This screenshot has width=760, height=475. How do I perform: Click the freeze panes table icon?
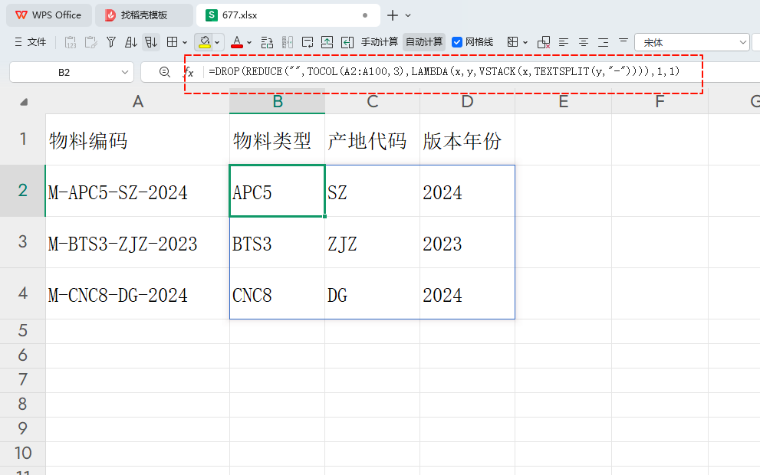click(513, 42)
